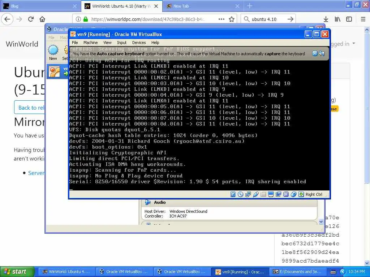Click the Server link in the webpage list
Image resolution: width=370 pixels, height=277 pixels.
click(x=36, y=173)
